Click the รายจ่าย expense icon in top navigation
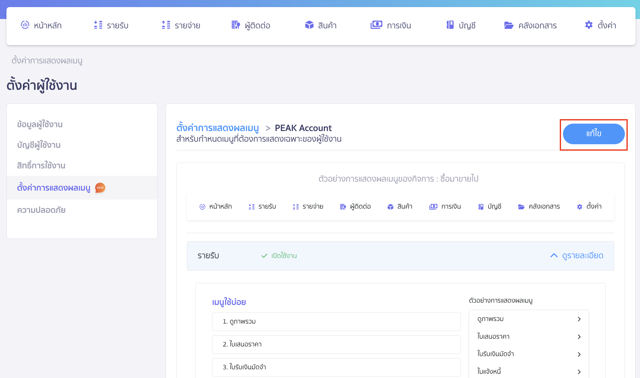This screenshot has height=378, width=640. coord(166,25)
